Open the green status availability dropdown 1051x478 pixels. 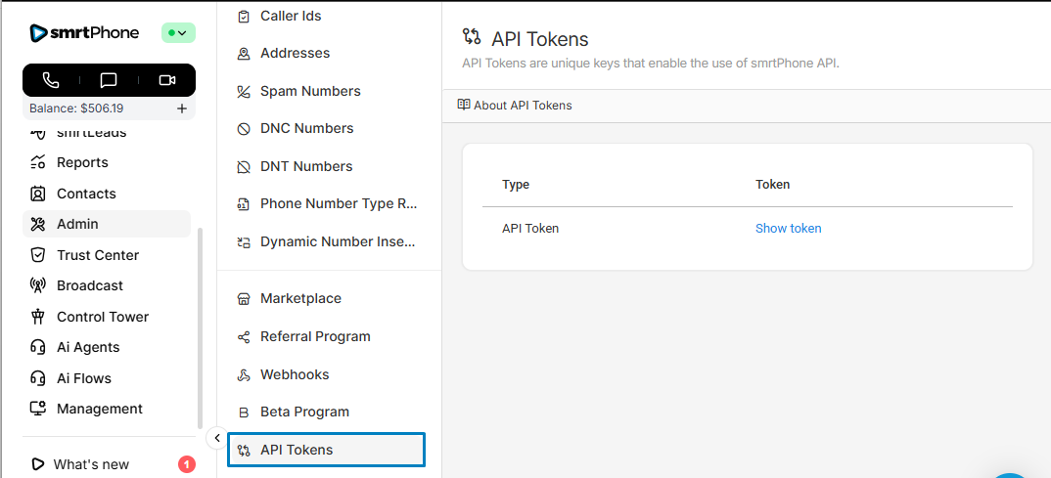(178, 33)
